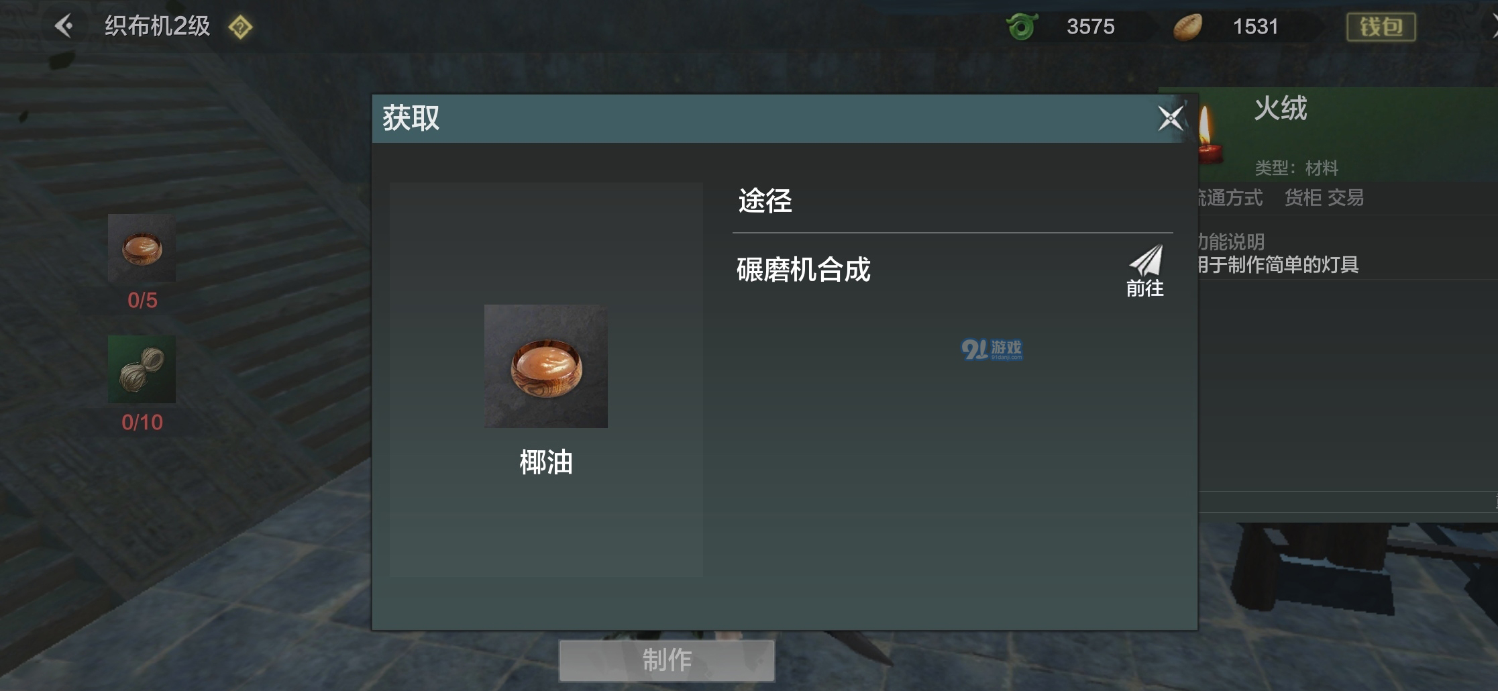The width and height of the screenshot is (1498, 691).
Task: Tap the green jade currency icon
Action: pyautogui.click(x=1022, y=26)
